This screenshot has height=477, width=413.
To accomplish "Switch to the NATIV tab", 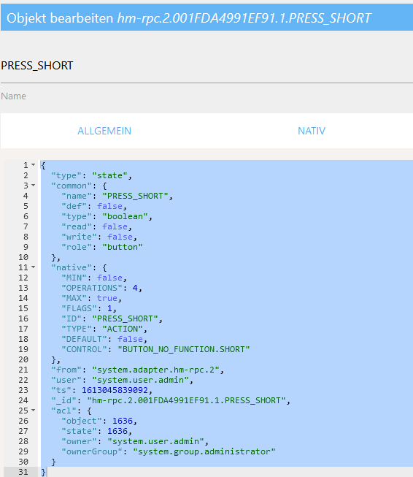I will [x=311, y=131].
